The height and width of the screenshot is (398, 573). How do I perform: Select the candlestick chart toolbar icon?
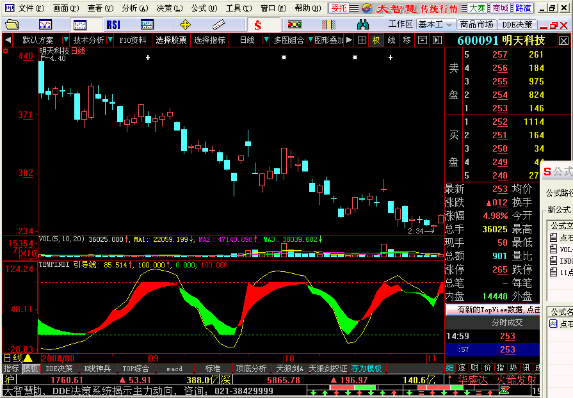pyautogui.click(x=79, y=25)
